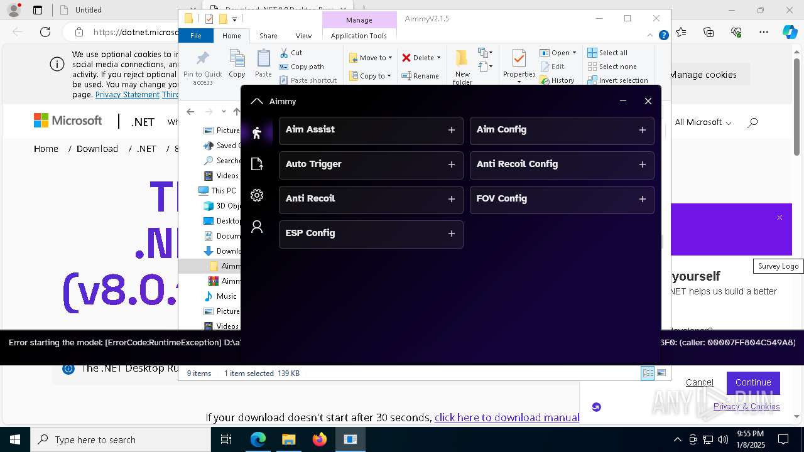Screen dimensions: 804x452
Task: Select the Home ribbon tab
Action: pos(231,36)
